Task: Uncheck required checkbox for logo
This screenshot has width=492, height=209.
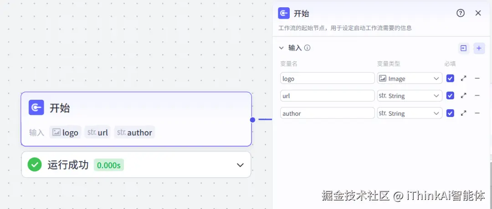Action: pyautogui.click(x=450, y=78)
